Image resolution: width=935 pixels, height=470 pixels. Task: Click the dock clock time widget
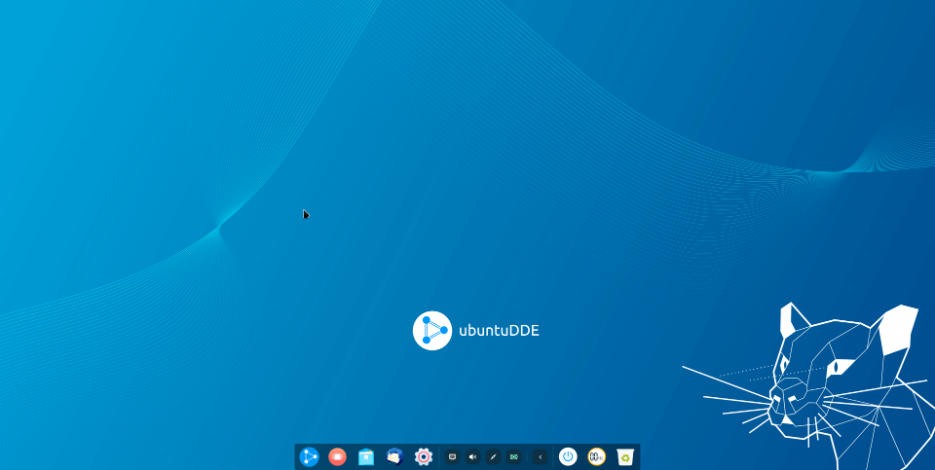click(x=596, y=457)
